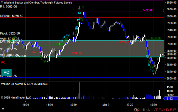Viewport: 178px width, 112px height.
Task: Click the R1: 6003.00 level label
Action: tap(9, 6)
